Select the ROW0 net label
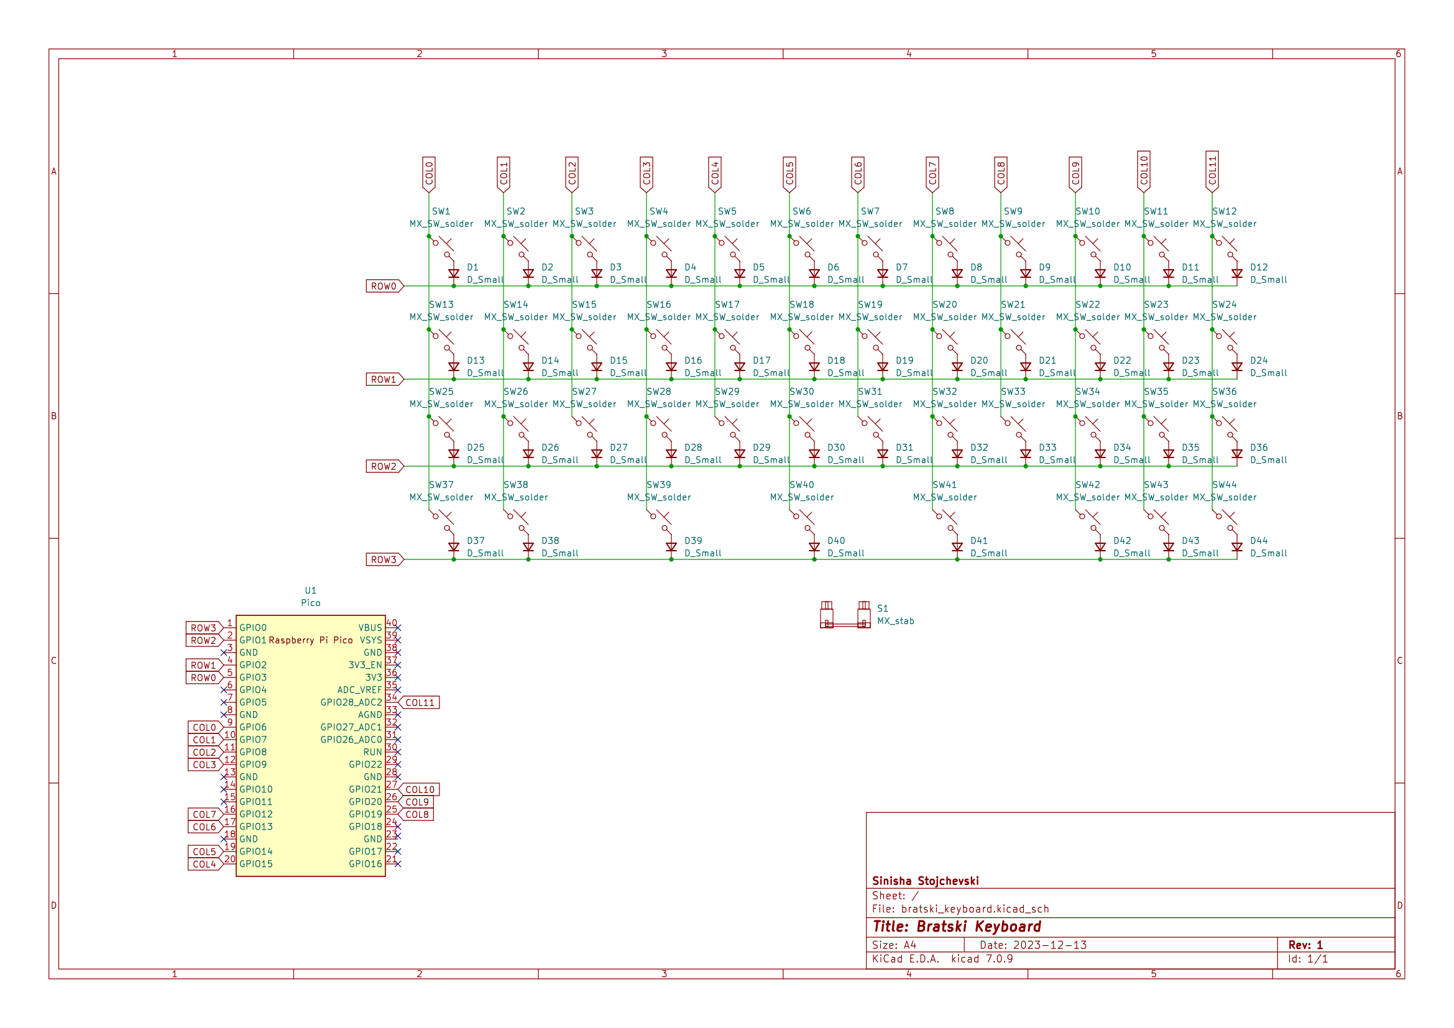Screen dimensions: 1454x1028 coord(383,286)
